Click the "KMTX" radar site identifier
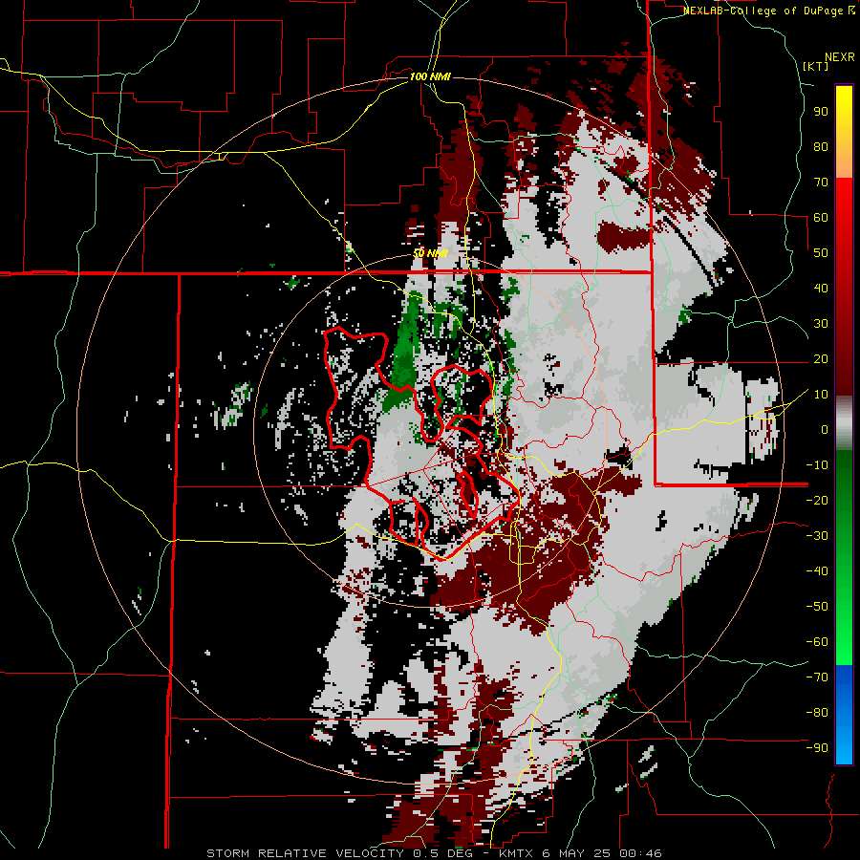The height and width of the screenshot is (860, 860). pos(518,853)
